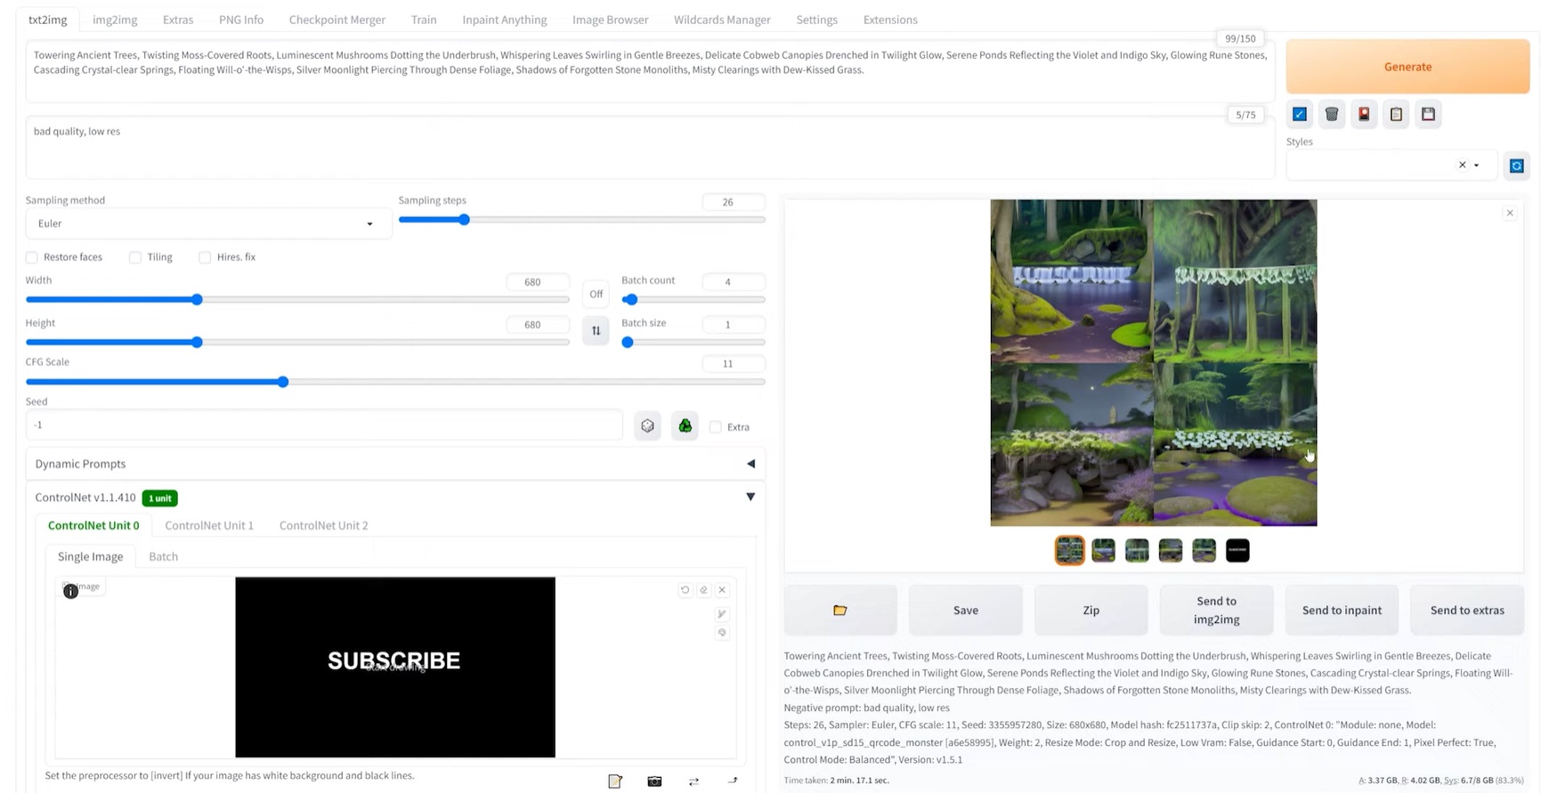Click the Width slider handle
Screen dimensions: 1541x793
198,300
